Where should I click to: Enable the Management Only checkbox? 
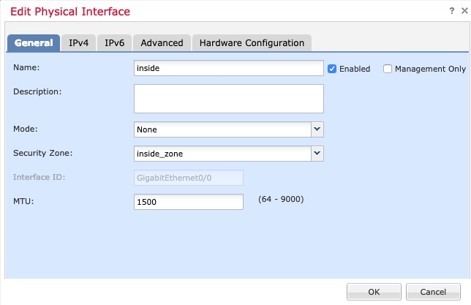coord(388,69)
